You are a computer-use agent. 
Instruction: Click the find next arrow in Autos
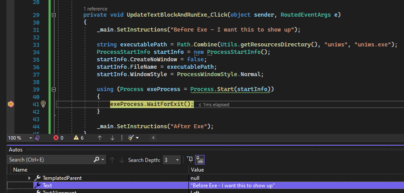(x=122, y=160)
